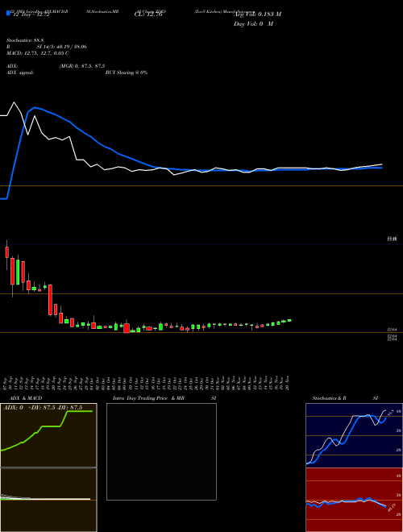Click the blue 12 Day SMA legend square

(9, 13)
